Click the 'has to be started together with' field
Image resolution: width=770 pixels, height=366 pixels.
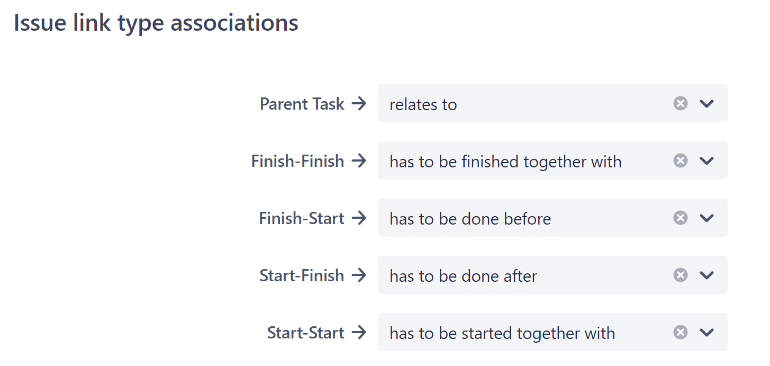coord(552,332)
